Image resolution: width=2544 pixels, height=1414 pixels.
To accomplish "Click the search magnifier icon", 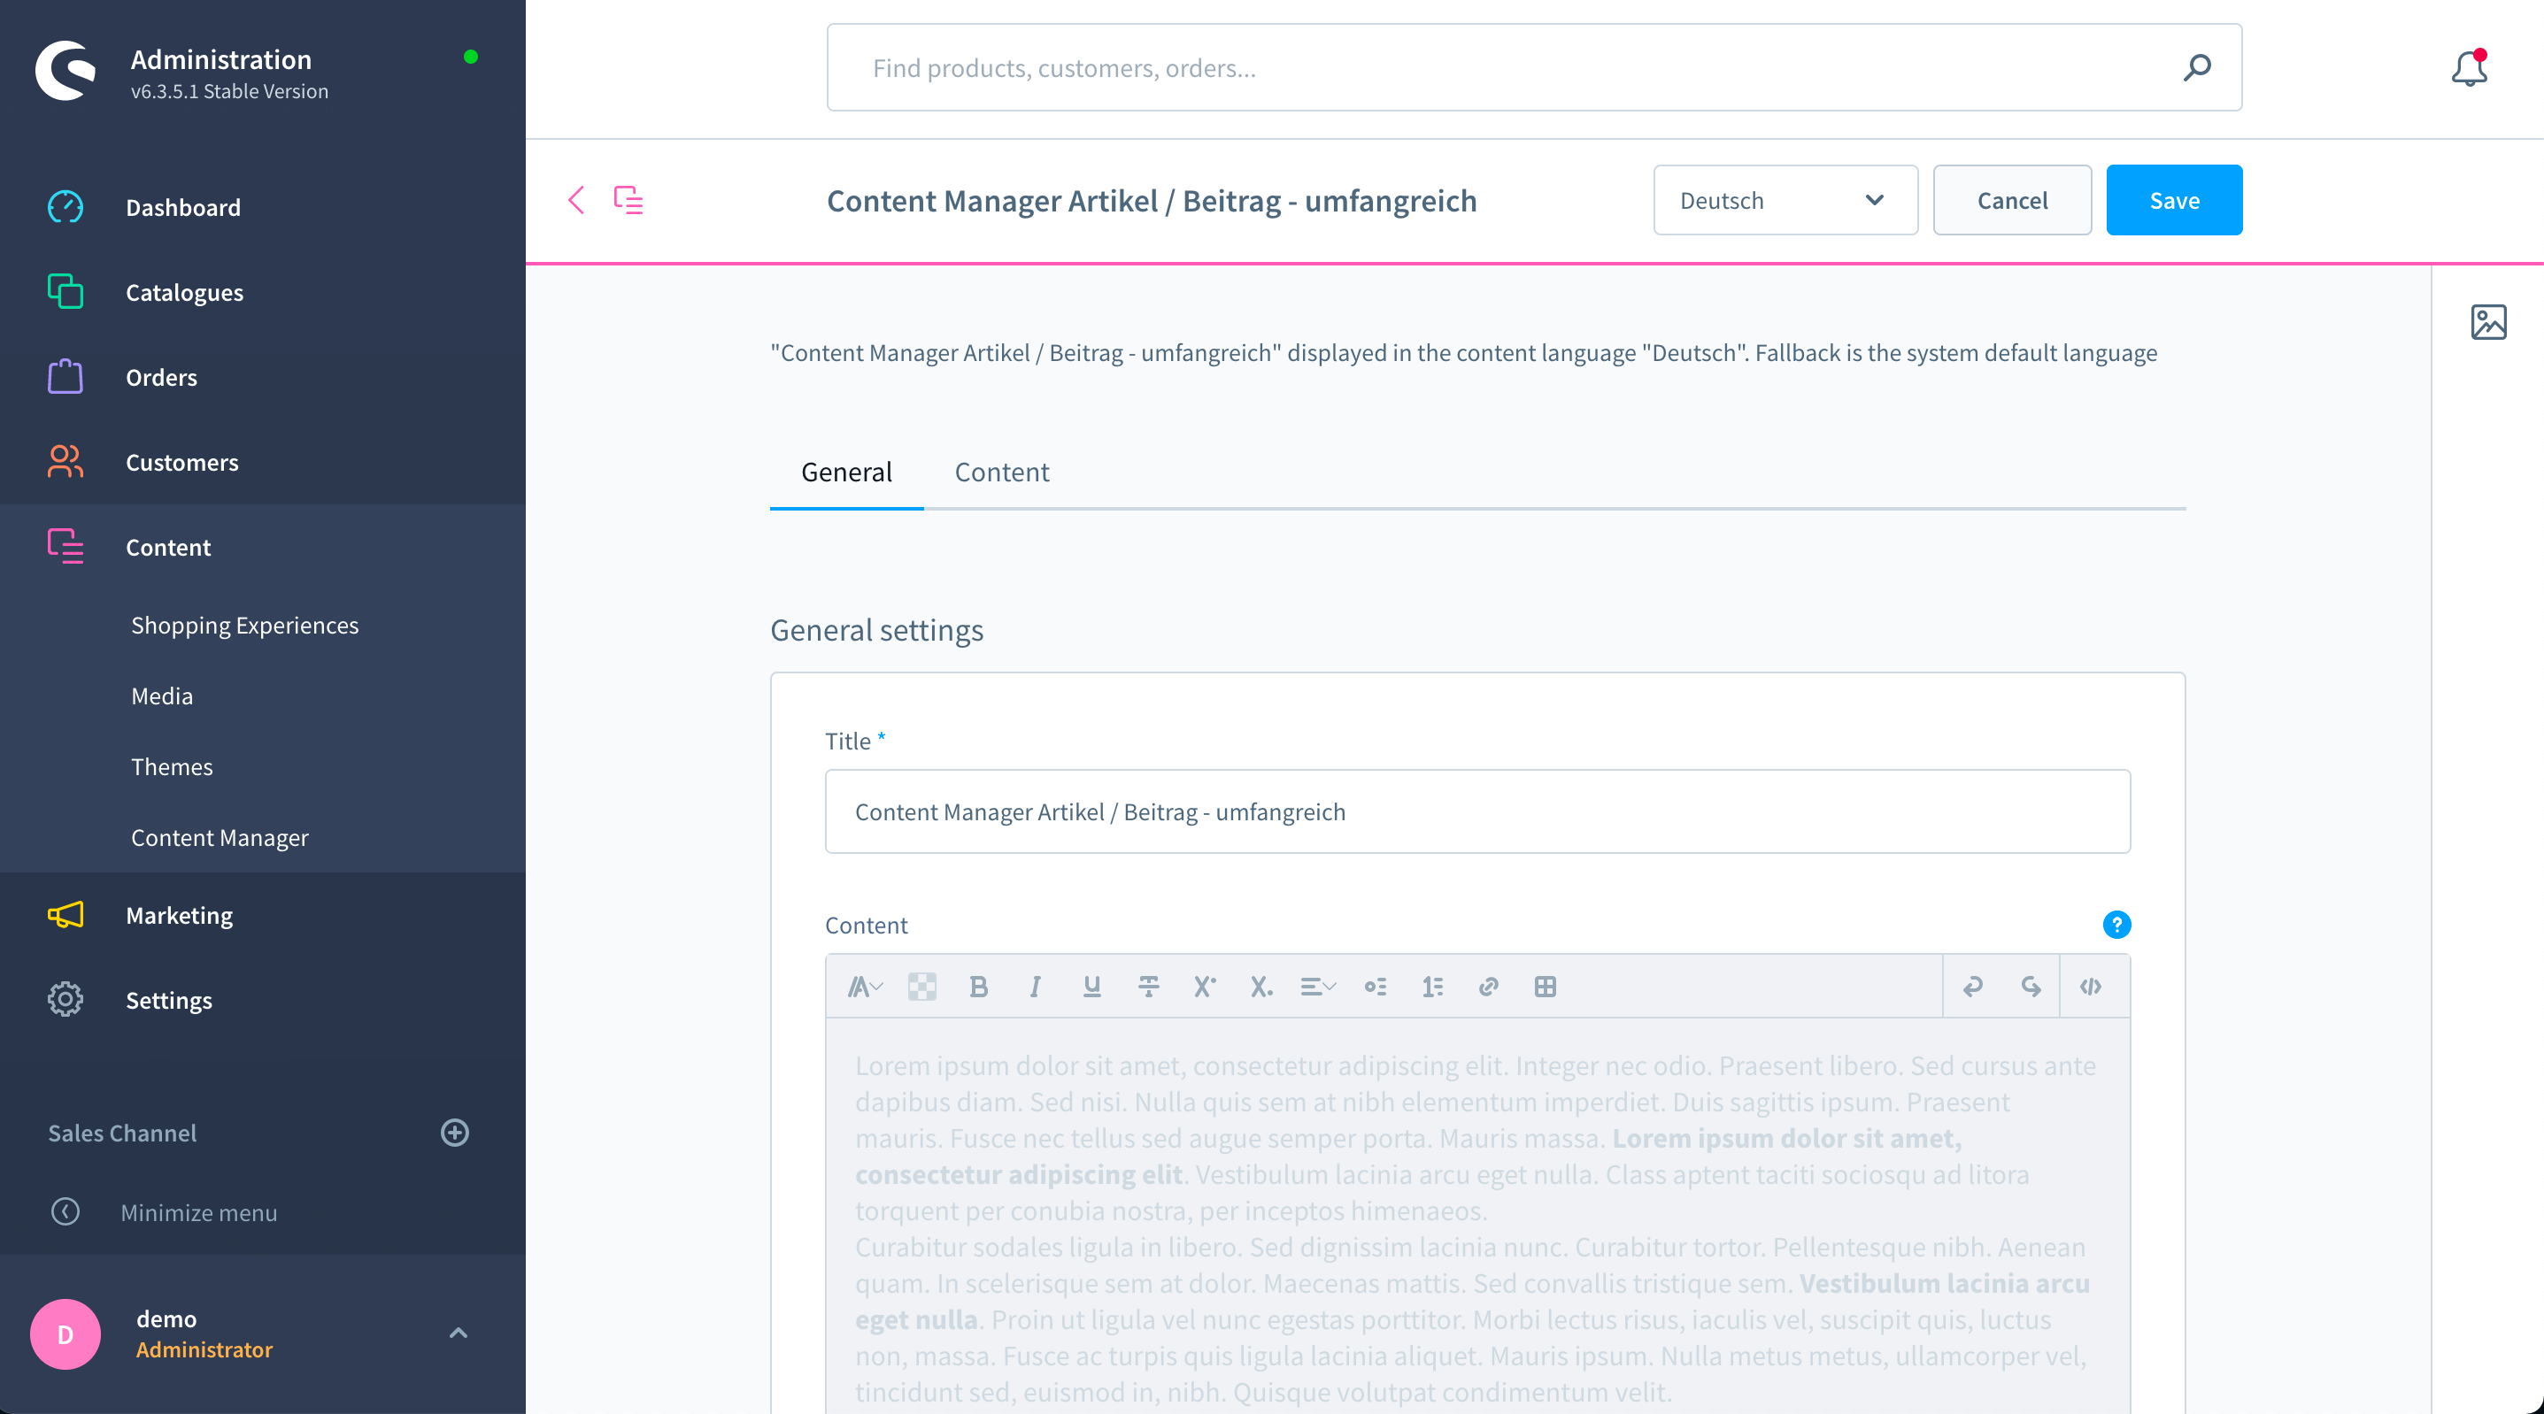I will (2196, 67).
